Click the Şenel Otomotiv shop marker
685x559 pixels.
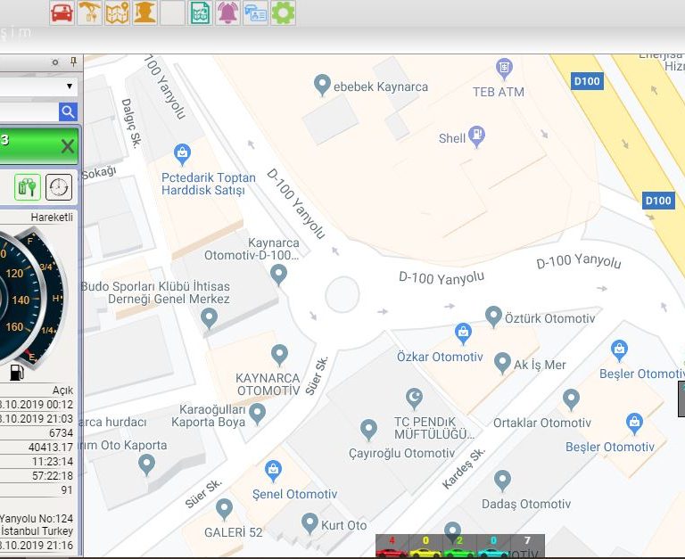click(x=274, y=471)
